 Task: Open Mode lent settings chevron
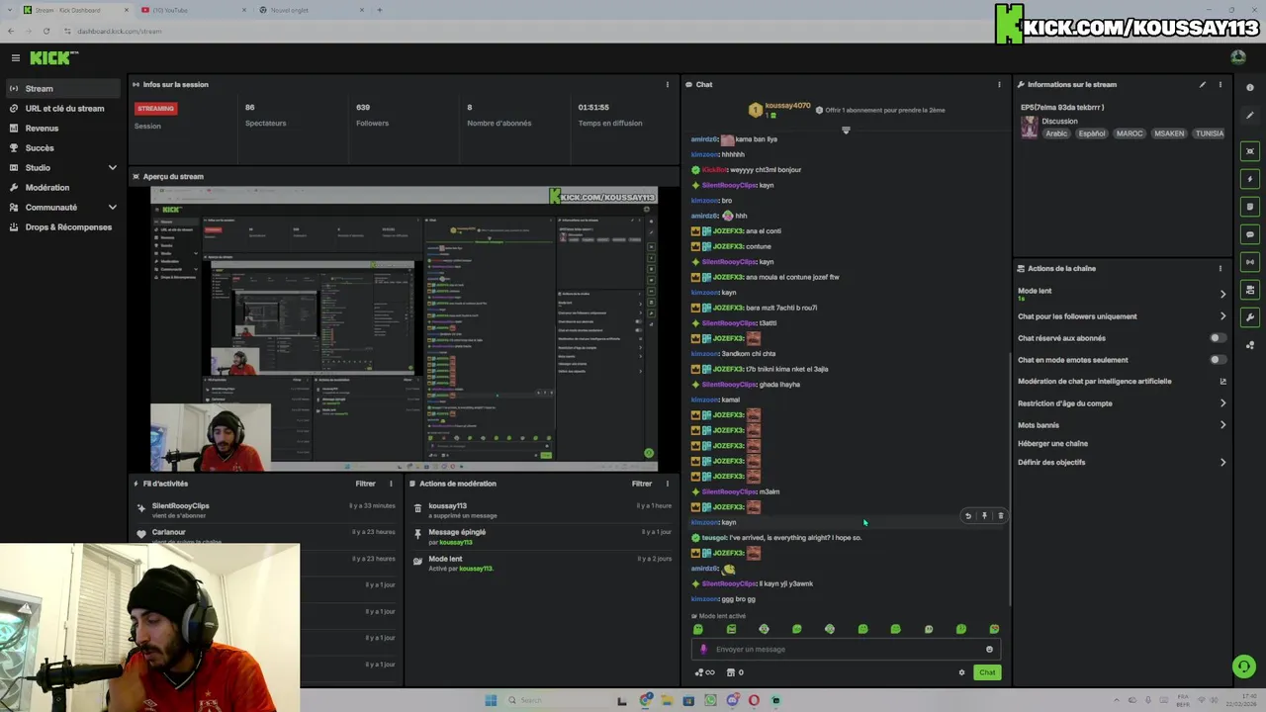pyautogui.click(x=1222, y=294)
